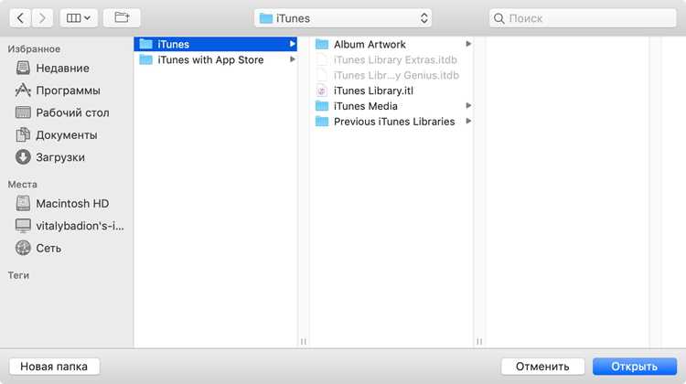686x384 pixels.
Task: Expand iTunes with App Store arrow
Action: [292, 59]
